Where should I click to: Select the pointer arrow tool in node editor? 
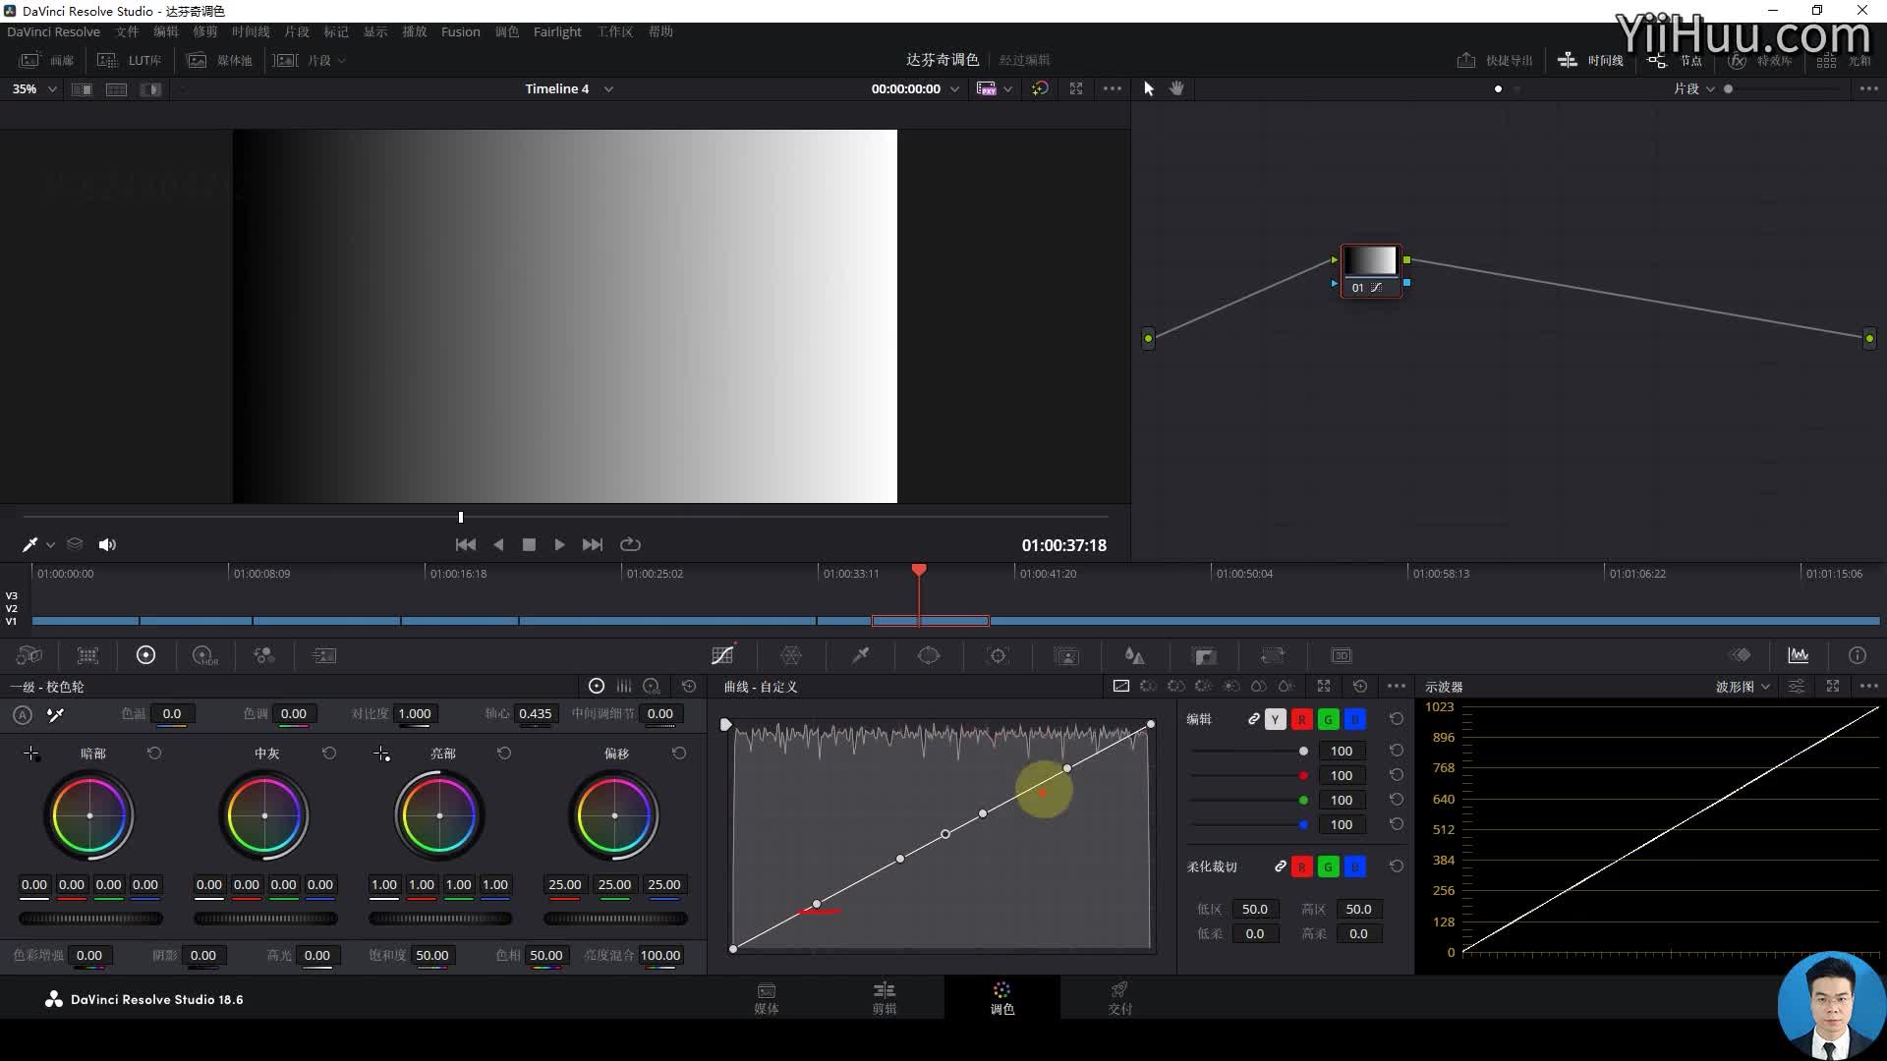(1149, 88)
